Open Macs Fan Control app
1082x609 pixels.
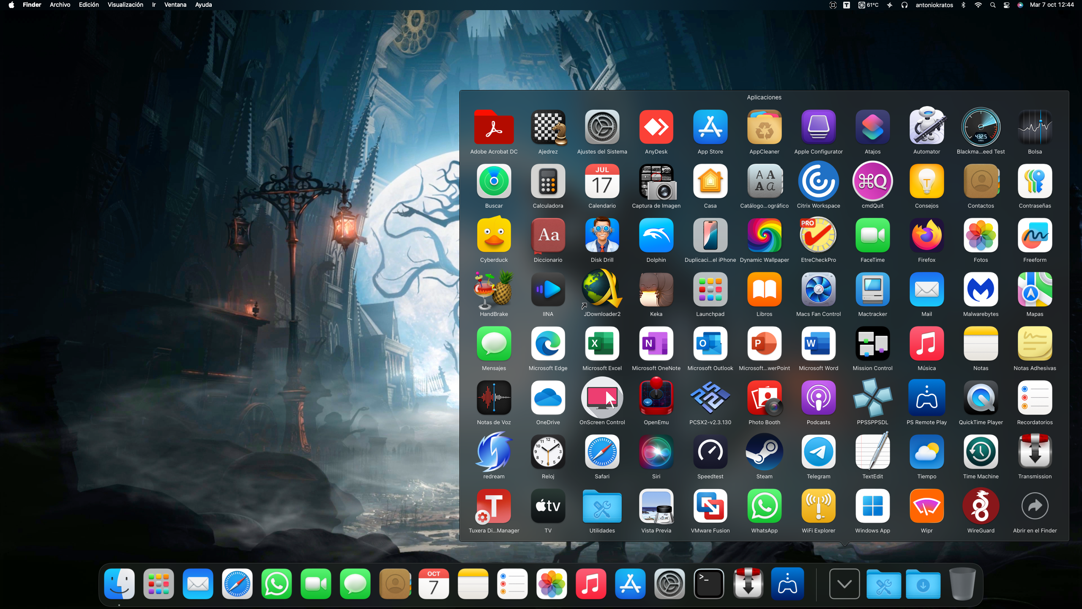pyautogui.click(x=818, y=290)
